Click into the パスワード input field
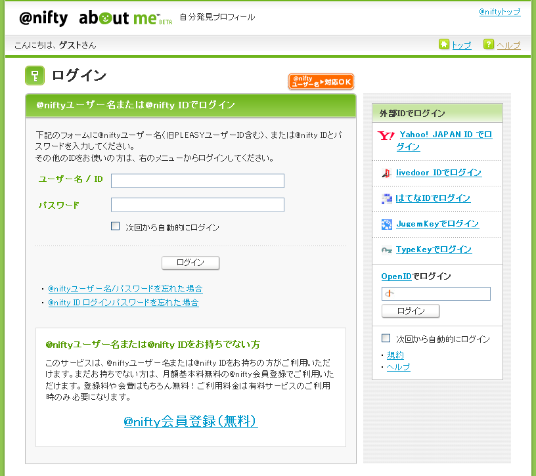Viewport: 536px width, 476px height. click(197, 205)
